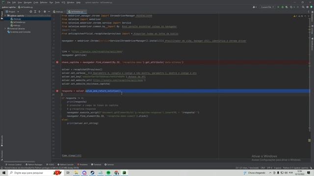Click Expand All icon in Project panel
The height and width of the screenshot is (176, 314).
(35, 12)
